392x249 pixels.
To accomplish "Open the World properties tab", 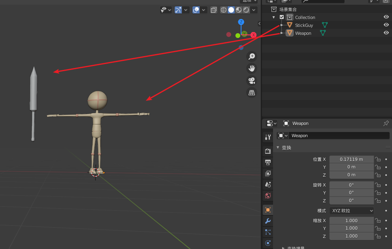I will tap(268, 196).
